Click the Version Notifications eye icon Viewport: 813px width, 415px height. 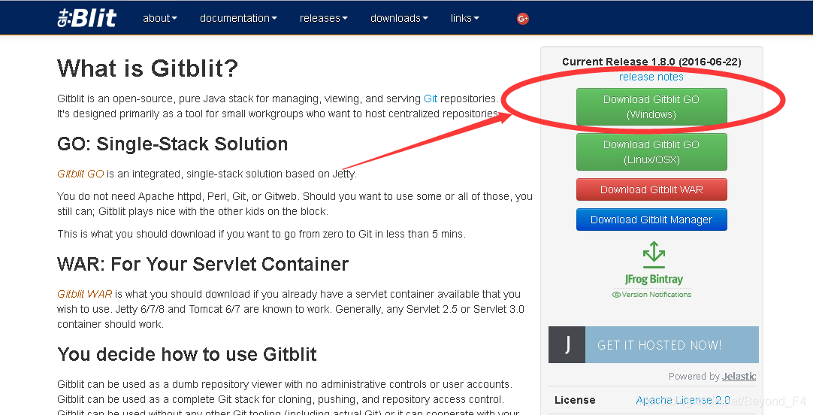click(x=616, y=295)
